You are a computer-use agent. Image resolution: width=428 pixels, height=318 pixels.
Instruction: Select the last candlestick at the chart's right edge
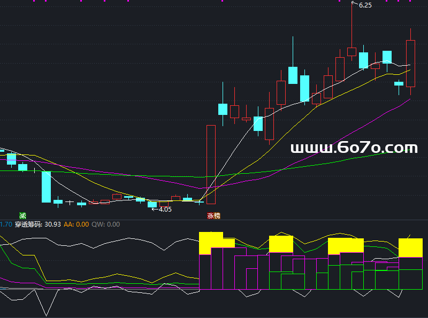pyautogui.click(x=411, y=63)
